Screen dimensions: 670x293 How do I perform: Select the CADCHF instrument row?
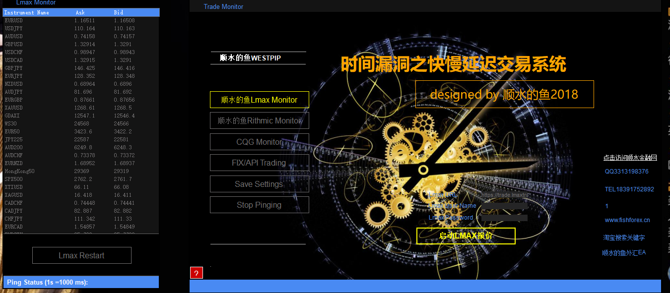coord(81,203)
